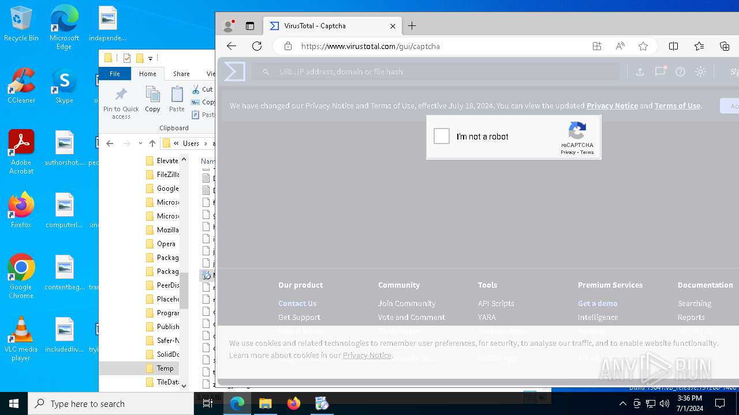Open Skype desktop shortcut
739x415 pixels.
coord(64,86)
